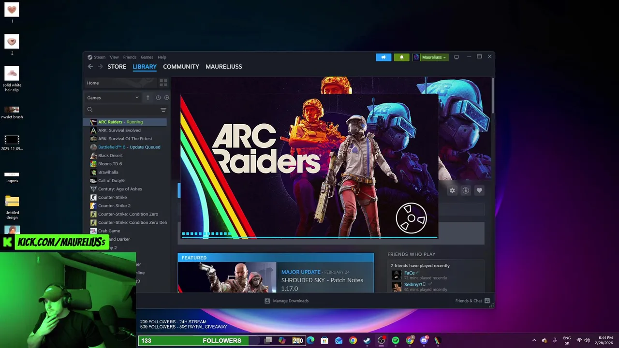The image size is (619, 348).
Task: Switch to the LIBRARY tab
Action: tap(145, 67)
